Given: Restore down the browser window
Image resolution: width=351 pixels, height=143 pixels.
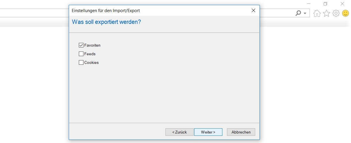Looking at the screenshot, I should [325, 4].
